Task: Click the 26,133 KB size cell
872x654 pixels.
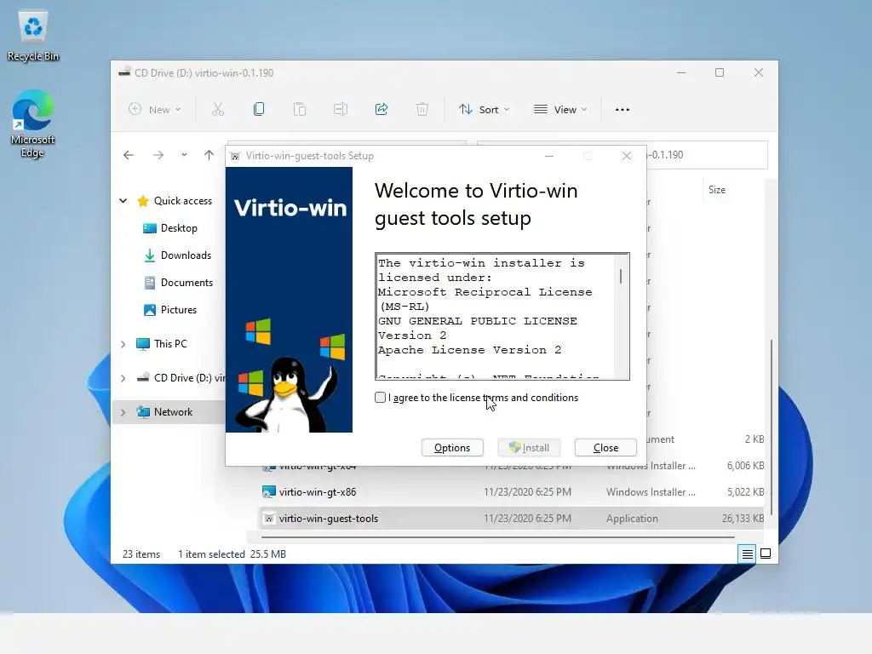Action: click(743, 519)
